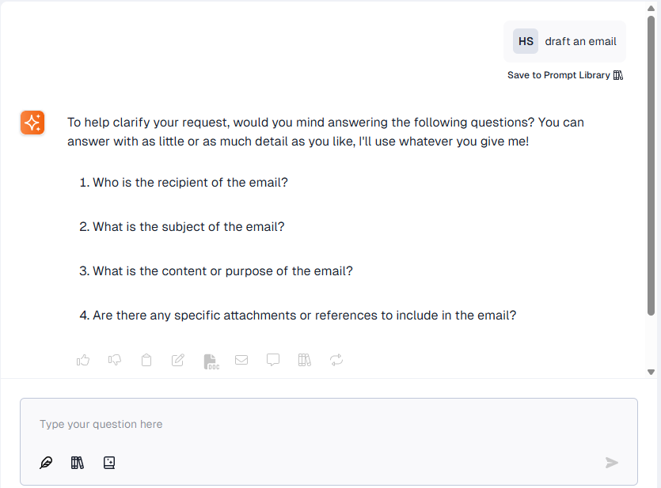The height and width of the screenshot is (488, 661).
Task: Click the orange AI sparkle avatar
Action: coord(32,123)
